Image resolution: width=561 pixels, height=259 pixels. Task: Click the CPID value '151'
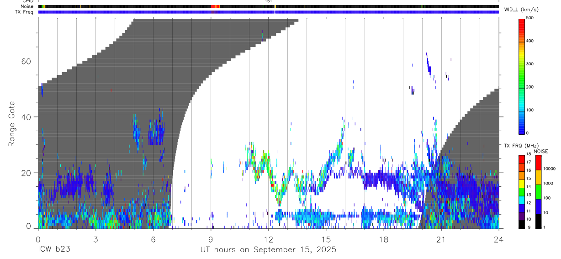[268, 1]
